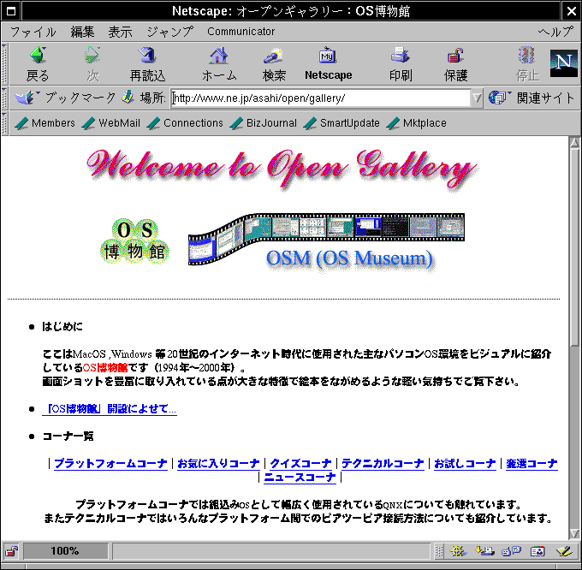Open Mailbox icon in component bar
The image size is (582, 570).
coord(484,551)
